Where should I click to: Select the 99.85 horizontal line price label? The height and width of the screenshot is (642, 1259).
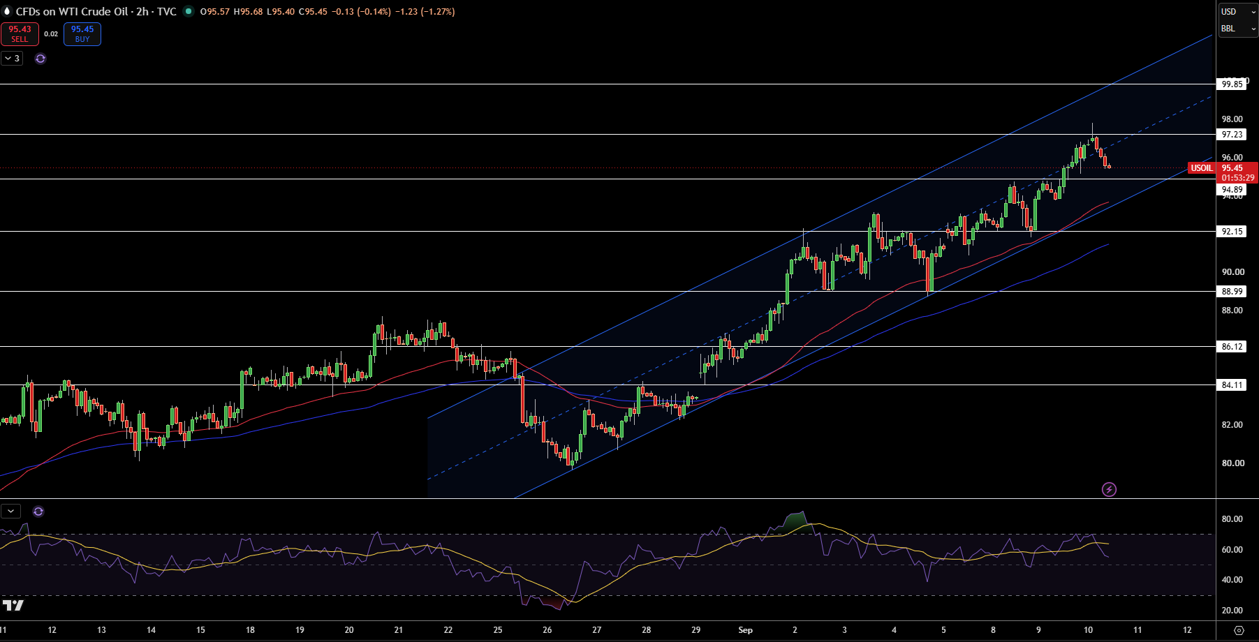pyautogui.click(x=1232, y=84)
